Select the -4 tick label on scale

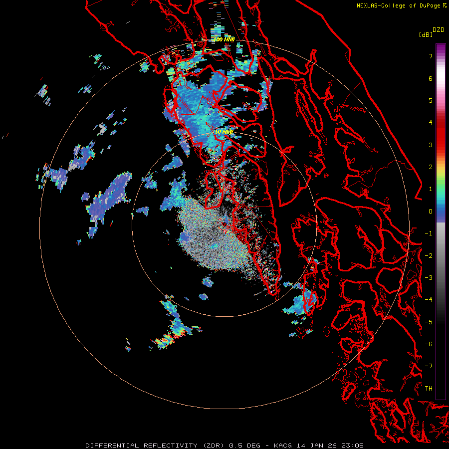tap(429, 300)
